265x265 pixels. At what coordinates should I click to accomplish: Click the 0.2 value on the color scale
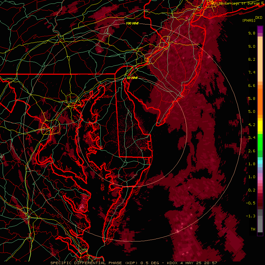point(252,190)
